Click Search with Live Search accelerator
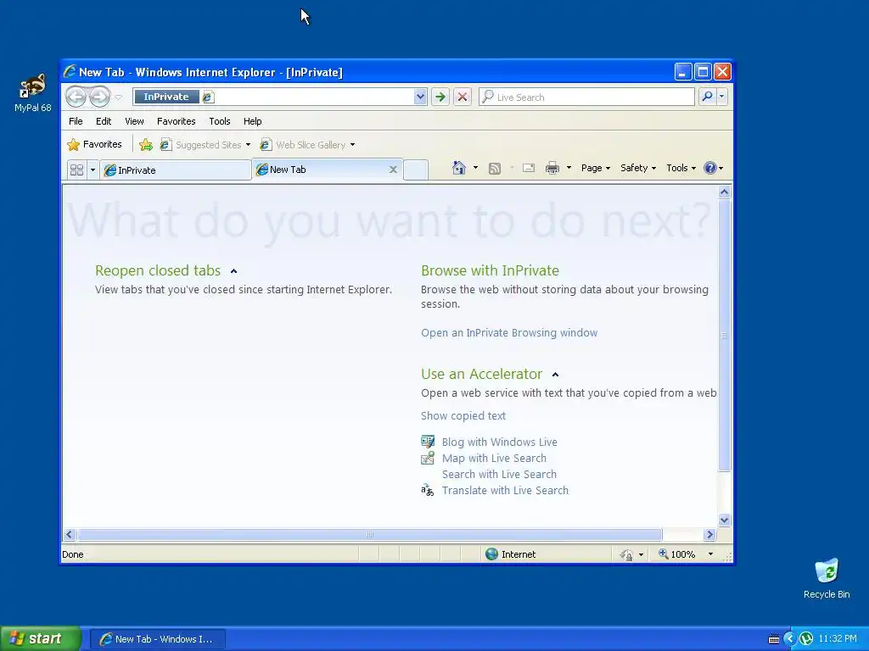869x651 pixels. click(499, 474)
